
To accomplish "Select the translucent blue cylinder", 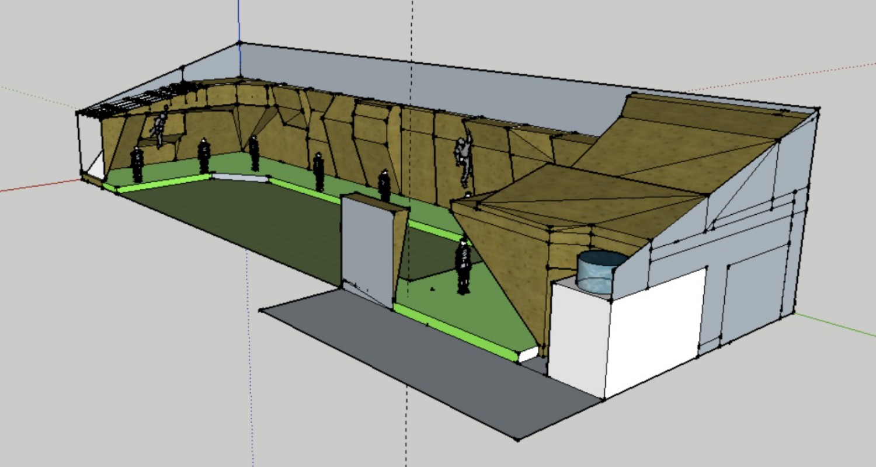I will point(602,272).
